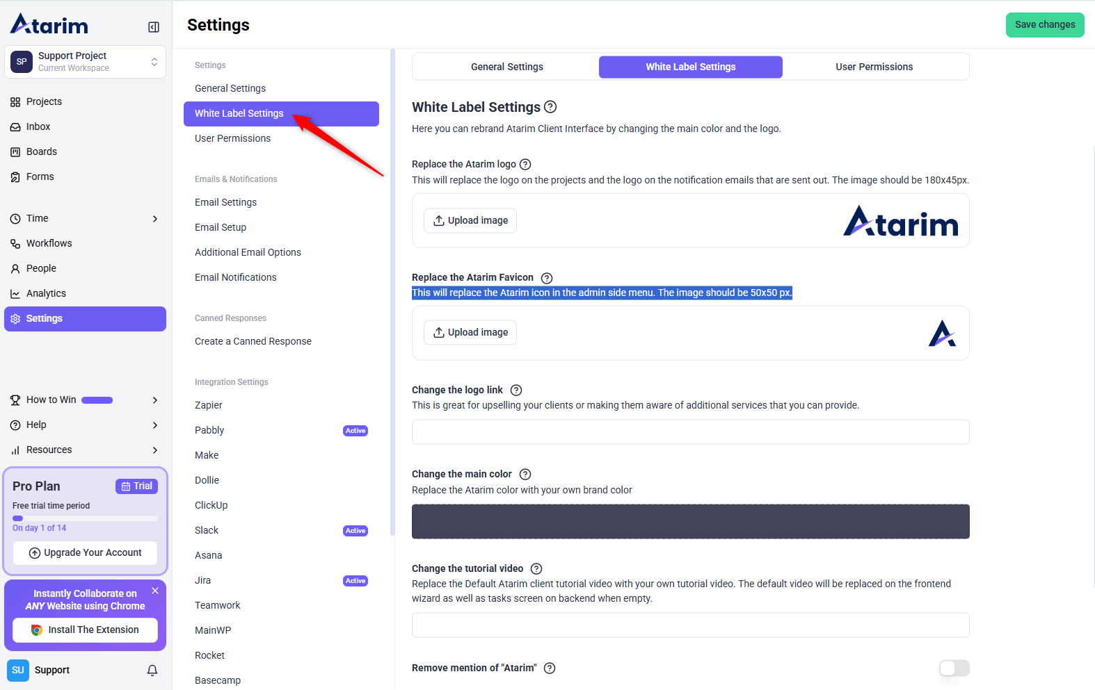Open the Support Project workspace switcher
The height and width of the screenshot is (690, 1095).
click(x=85, y=62)
